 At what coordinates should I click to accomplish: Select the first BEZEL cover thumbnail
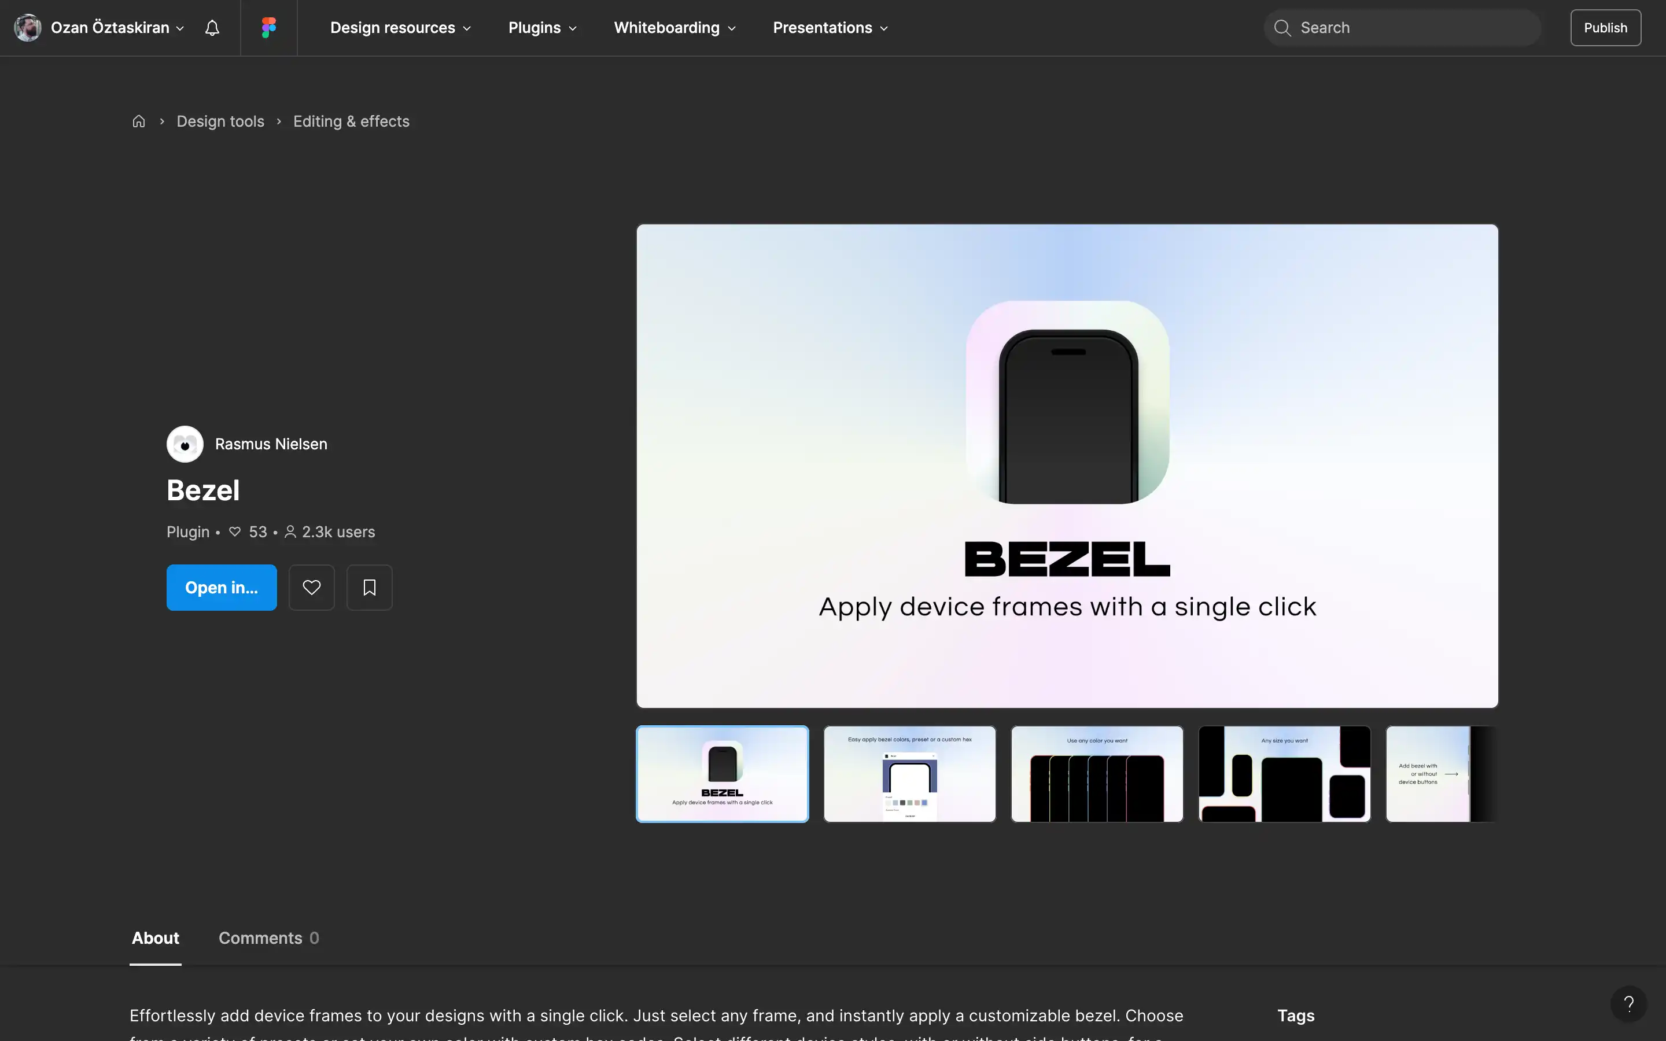[x=722, y=774]
